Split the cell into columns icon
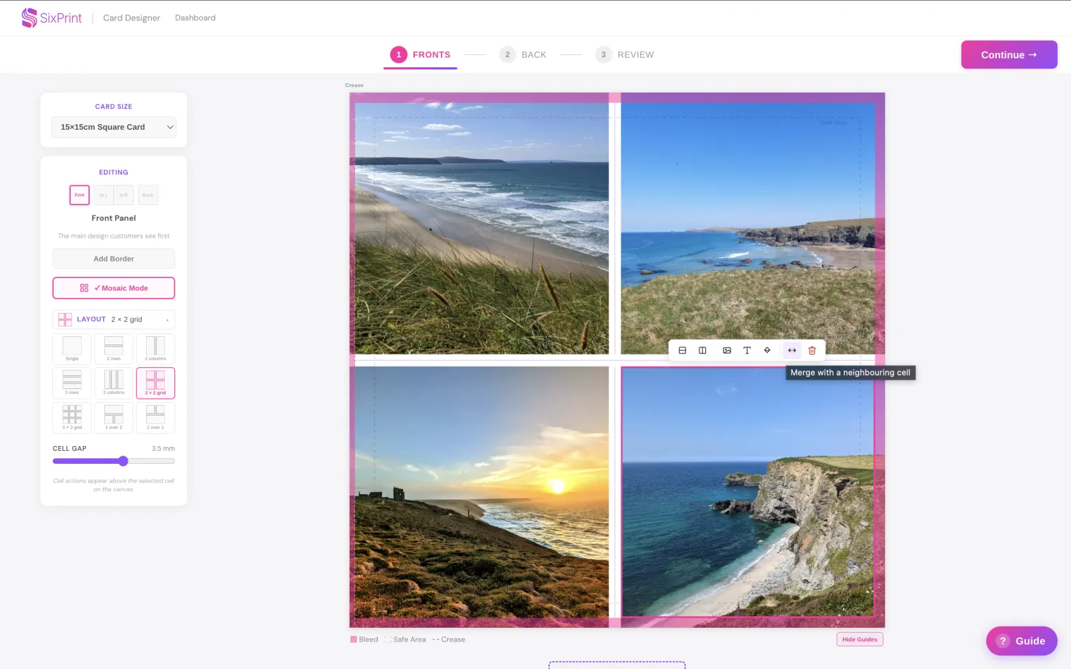The height and width of the screenshot is (669, 1071). 702,350
